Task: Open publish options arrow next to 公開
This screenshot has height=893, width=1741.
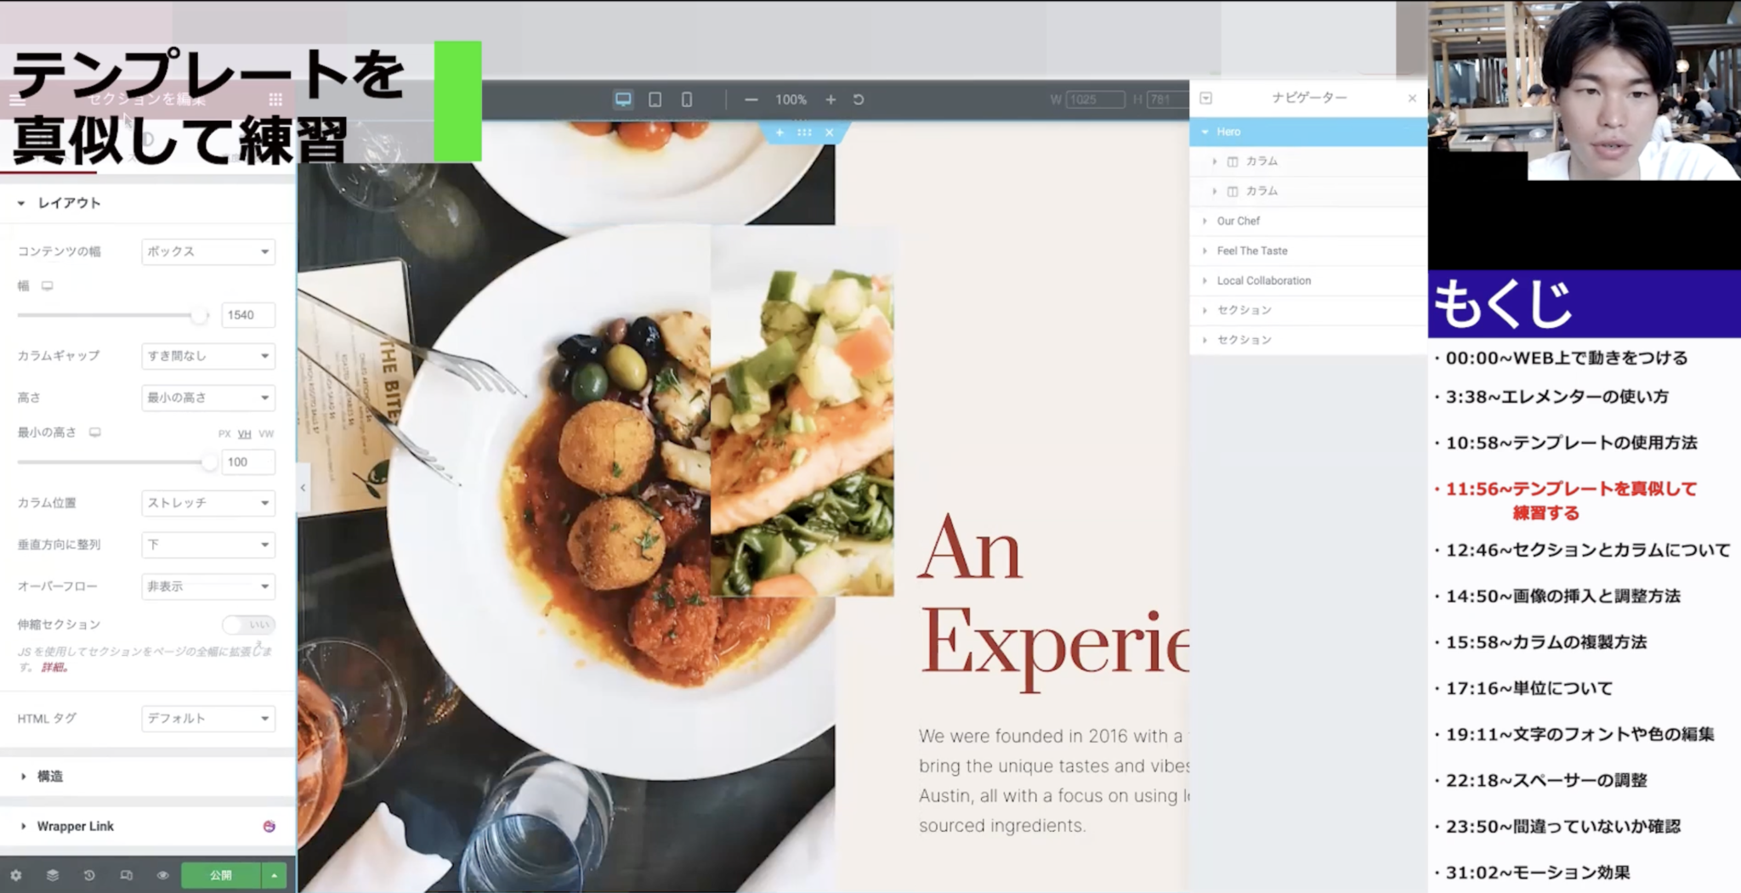Action: pos(274,875)
